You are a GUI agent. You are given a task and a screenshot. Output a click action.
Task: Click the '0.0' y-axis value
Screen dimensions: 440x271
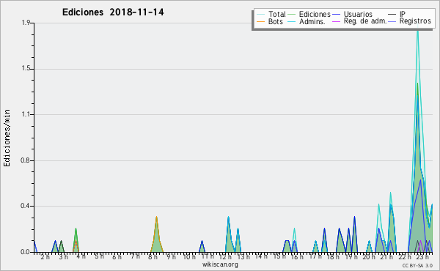25,252
